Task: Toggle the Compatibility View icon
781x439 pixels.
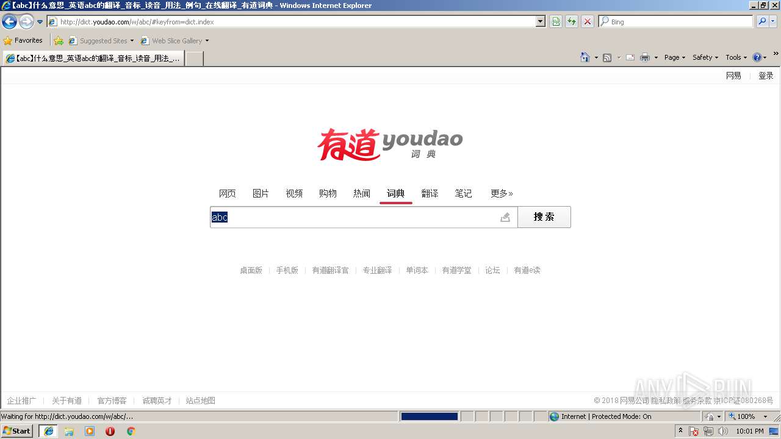Action: click(556, 21)
